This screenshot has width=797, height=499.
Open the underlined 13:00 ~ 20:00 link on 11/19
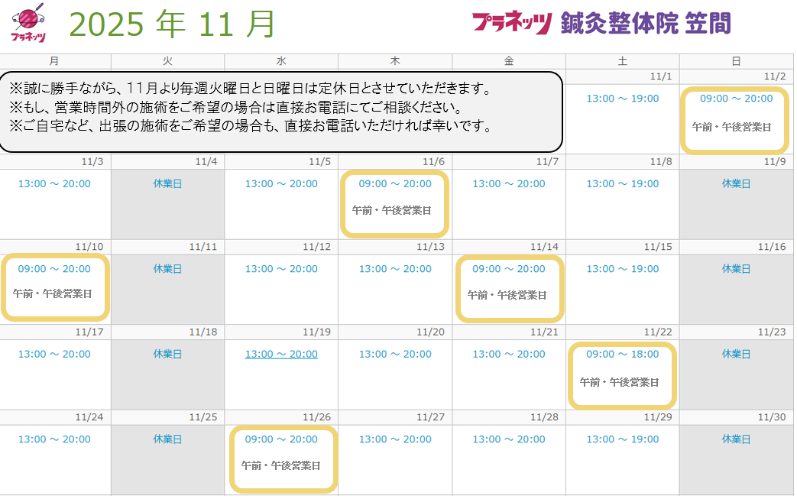281,354
